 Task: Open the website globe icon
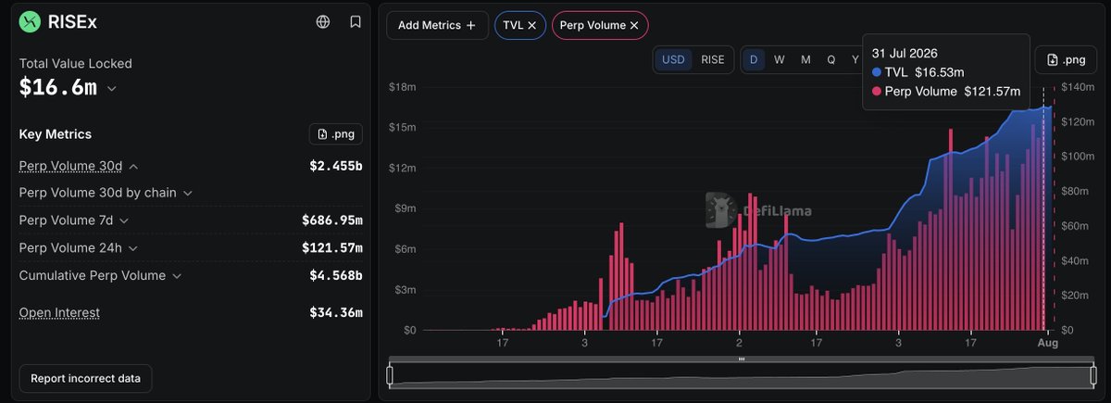pos(322,21)
